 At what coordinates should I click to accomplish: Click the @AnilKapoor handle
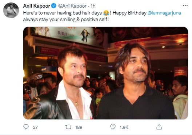click(x=72, y=6)
